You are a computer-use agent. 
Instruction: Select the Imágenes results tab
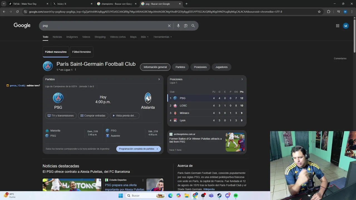[72, 37]
